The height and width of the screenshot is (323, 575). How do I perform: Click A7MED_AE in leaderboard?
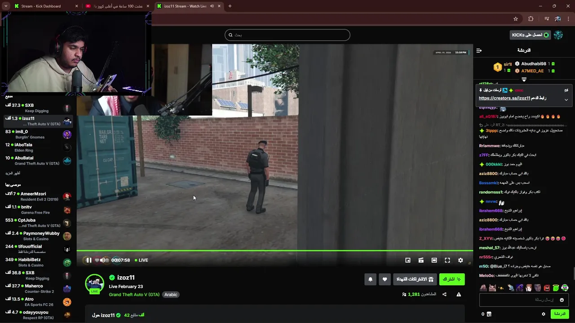pos(532,71)
